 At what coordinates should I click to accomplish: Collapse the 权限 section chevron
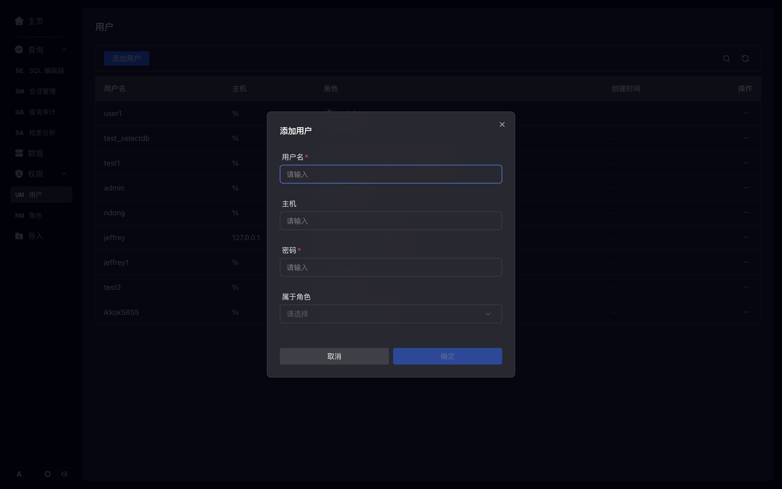[x=64, y=174]
